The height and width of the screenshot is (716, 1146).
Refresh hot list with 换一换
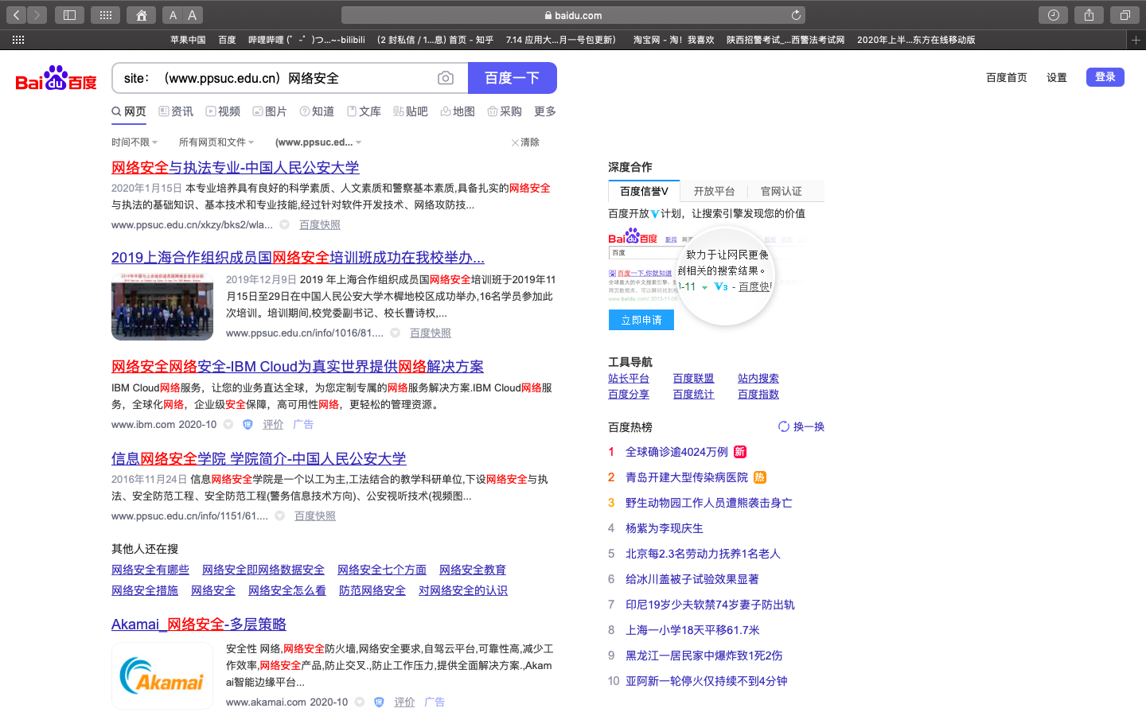click(801, 427)
